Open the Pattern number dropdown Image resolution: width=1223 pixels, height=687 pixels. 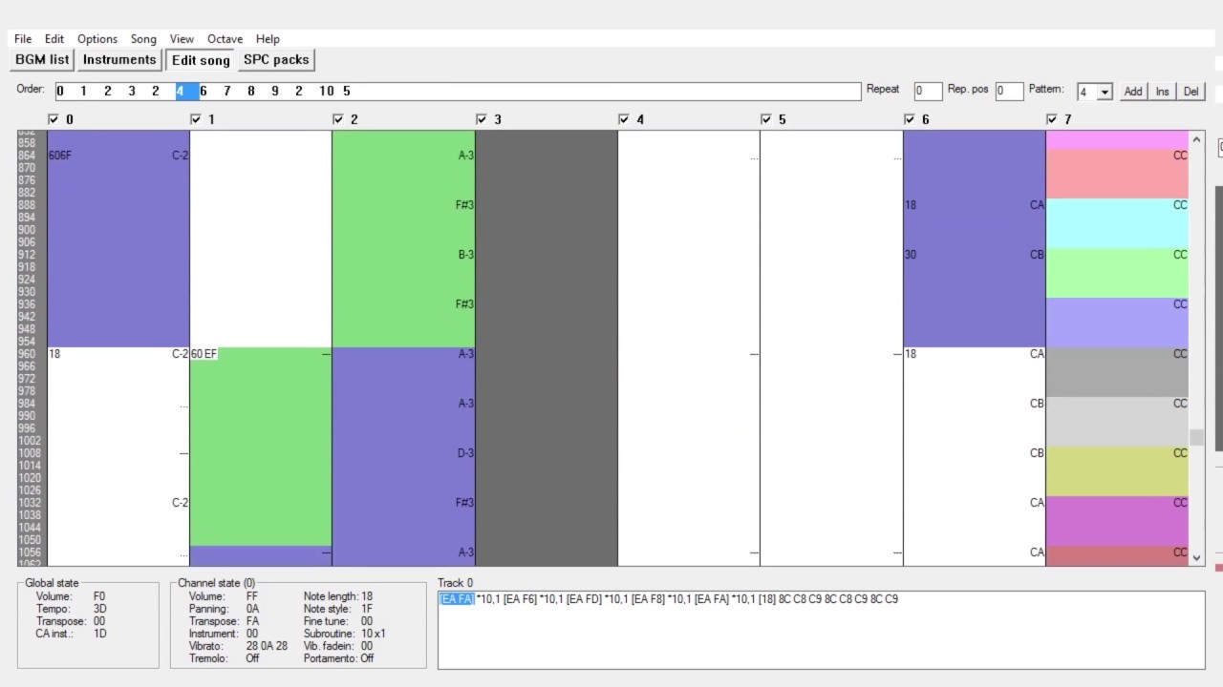pyautogui.click(x=1105, y=92)
